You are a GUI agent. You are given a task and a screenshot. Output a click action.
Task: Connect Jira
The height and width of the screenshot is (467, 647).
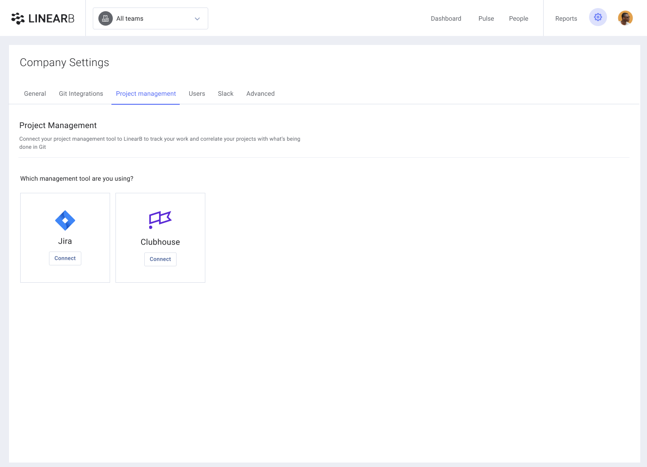(65, 258)
